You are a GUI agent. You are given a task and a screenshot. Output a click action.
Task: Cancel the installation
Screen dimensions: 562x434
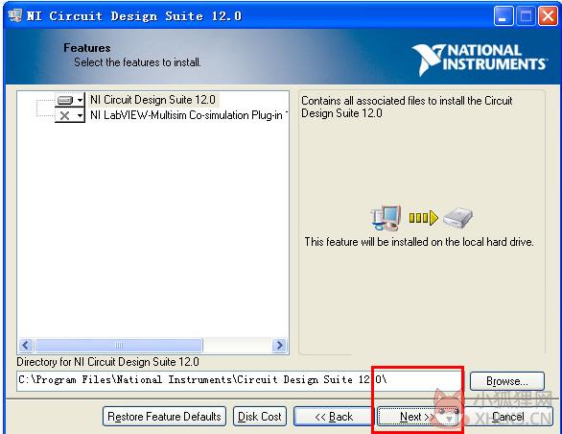508,417
